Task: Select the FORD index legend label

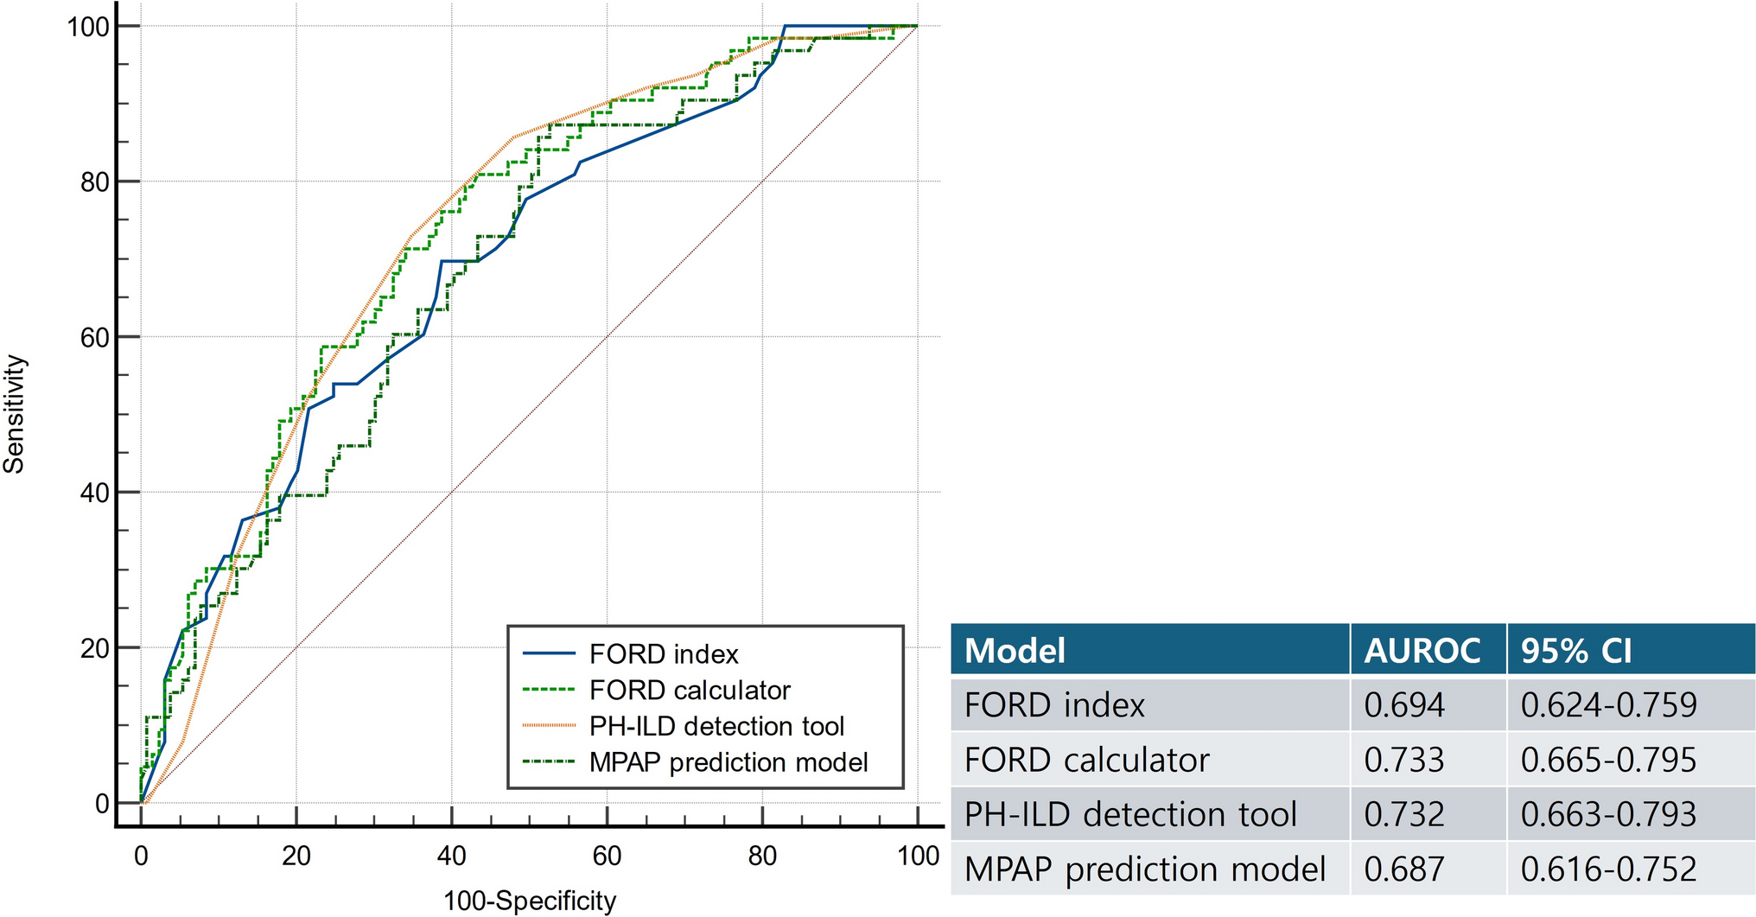Action: 664,654
